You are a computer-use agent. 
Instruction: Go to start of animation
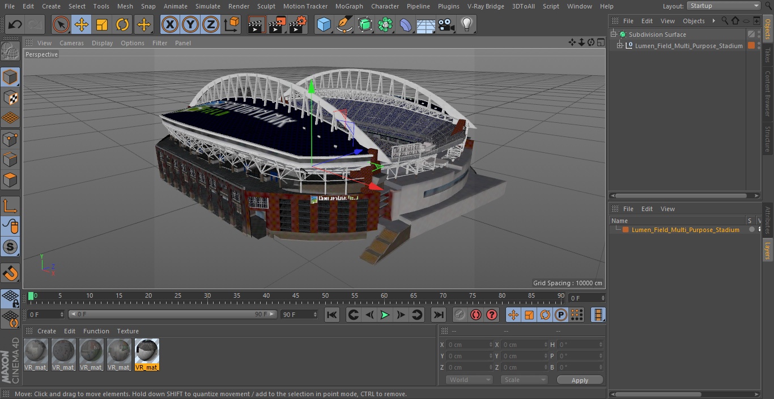tap(332, 315)
